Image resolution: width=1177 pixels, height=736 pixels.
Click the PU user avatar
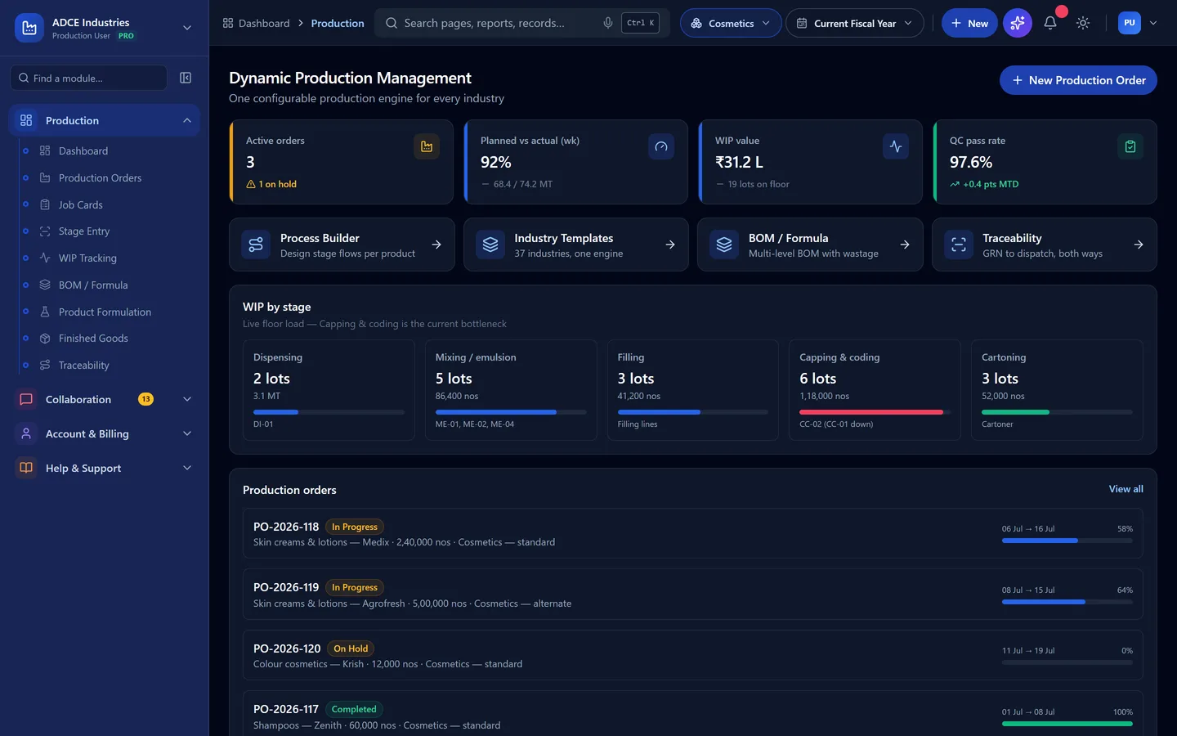tap(1130, 23)
